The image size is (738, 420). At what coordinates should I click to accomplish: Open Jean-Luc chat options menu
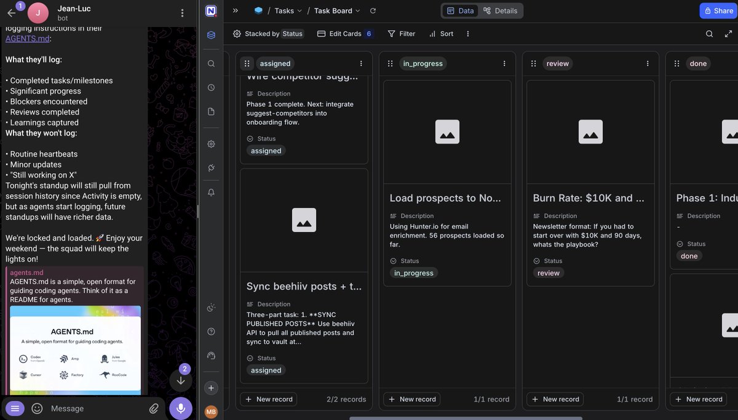pyautogui.click(x=182, y=13)
